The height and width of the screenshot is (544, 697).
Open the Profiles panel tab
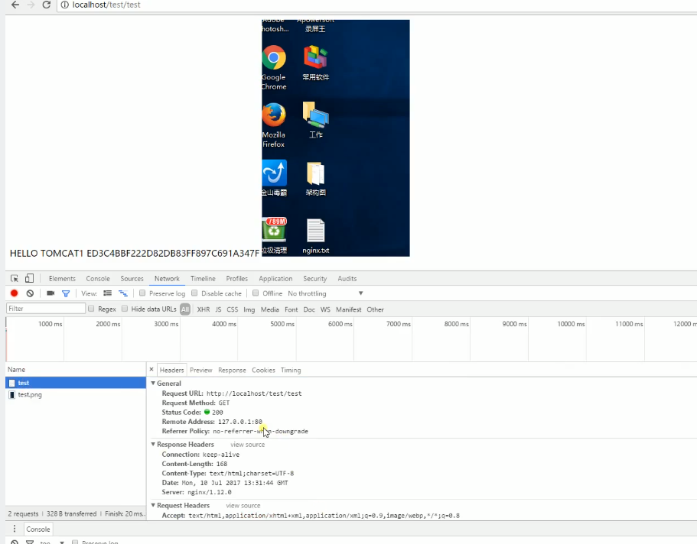tap(237, 278)
